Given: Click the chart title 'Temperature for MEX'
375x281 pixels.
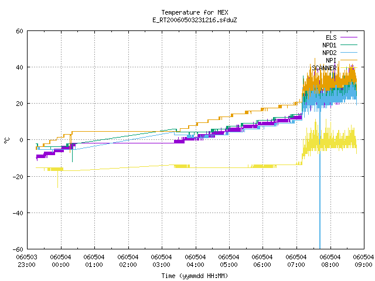Looking at the screenshot, I should point(195,12).
